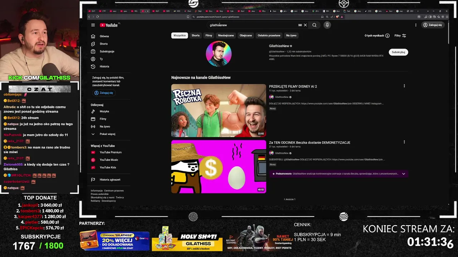The height and width of the screenshot is (257, 458).
Task: Click the search magnifier button
Action: coord(314,25)
